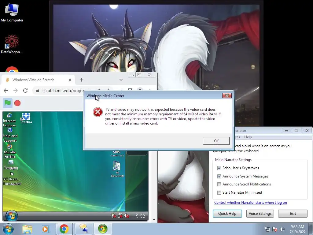The width and height of the screenshot is (313, 235).
Task: Open the Help menu in Narrator
Action: 248,137
